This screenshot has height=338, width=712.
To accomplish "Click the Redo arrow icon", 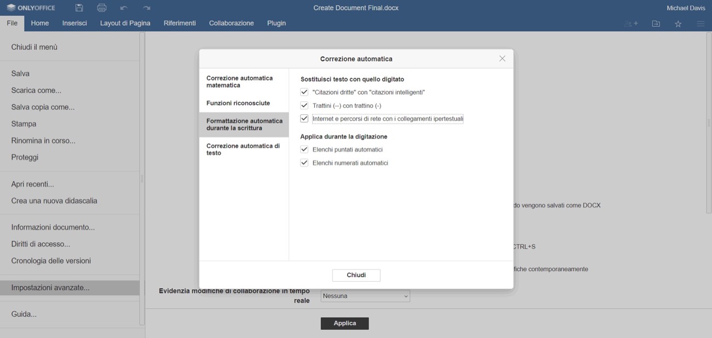I will click(x=146, y=8).
